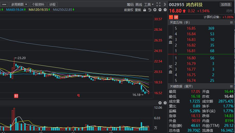Select sell level 3 price 16.83
The width and height of the screenshot is (235, 133).
[191, 40]
